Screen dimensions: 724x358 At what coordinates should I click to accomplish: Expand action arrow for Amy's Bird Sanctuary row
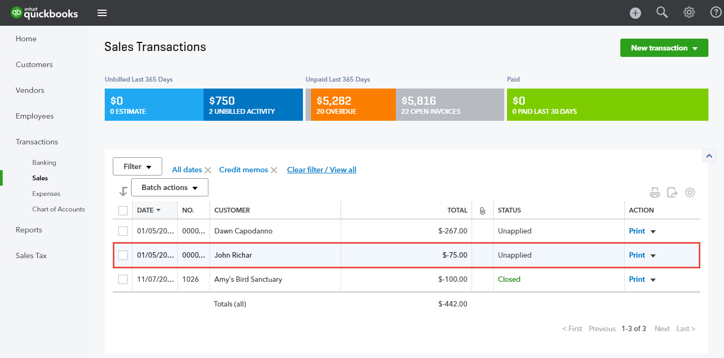653,280
